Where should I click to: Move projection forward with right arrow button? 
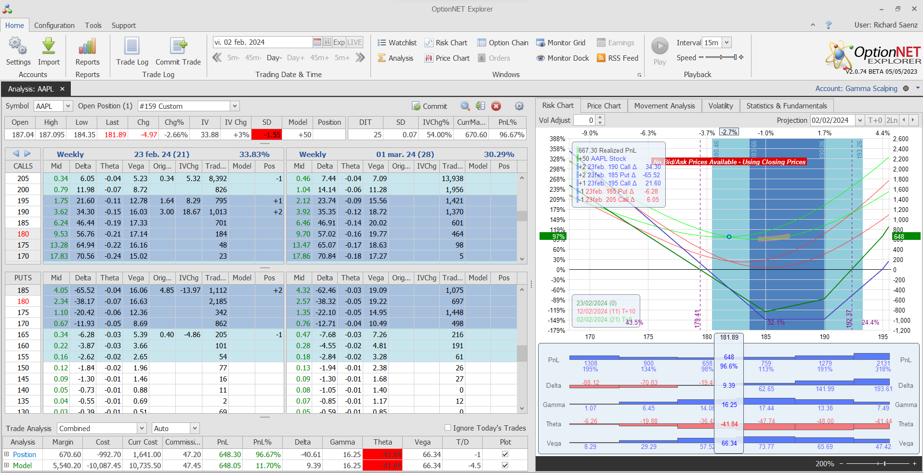[913, 120]
